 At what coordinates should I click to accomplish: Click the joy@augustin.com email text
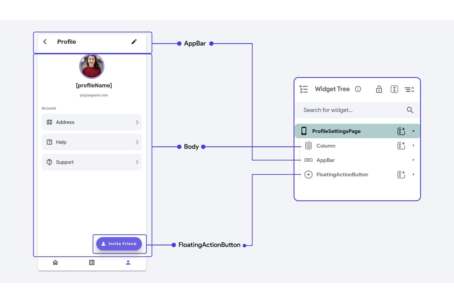[x=94, y=95]
